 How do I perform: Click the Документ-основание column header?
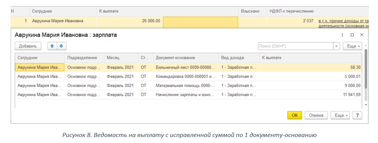click(186, 58)
